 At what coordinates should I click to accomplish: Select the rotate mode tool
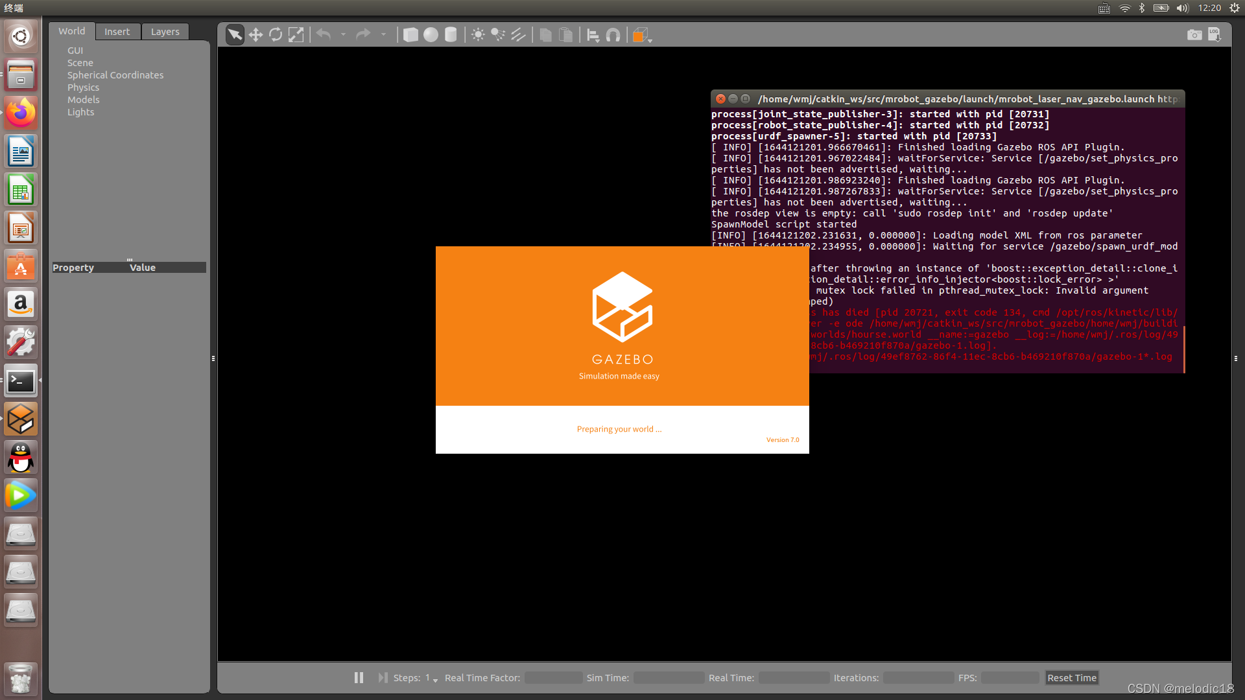click(x=276, y=35)
